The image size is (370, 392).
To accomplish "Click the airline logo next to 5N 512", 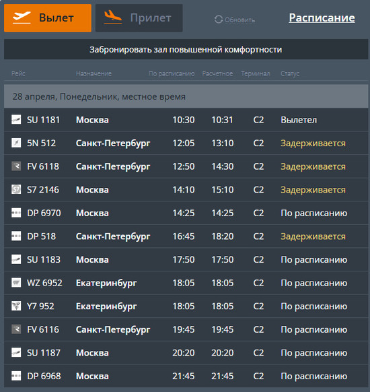I will pos(16,143).
